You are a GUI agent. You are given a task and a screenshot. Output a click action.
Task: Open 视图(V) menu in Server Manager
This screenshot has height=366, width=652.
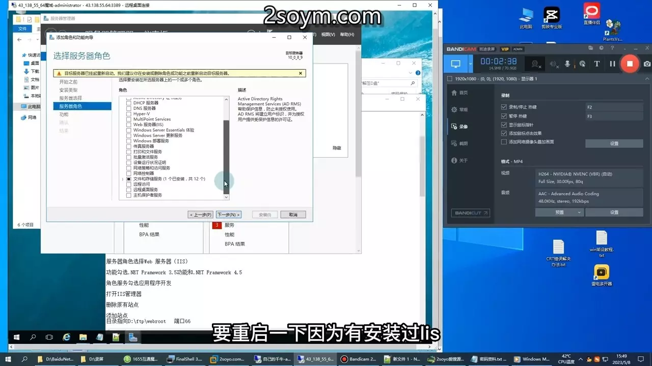pyautogui.click(x=329, y=35)
